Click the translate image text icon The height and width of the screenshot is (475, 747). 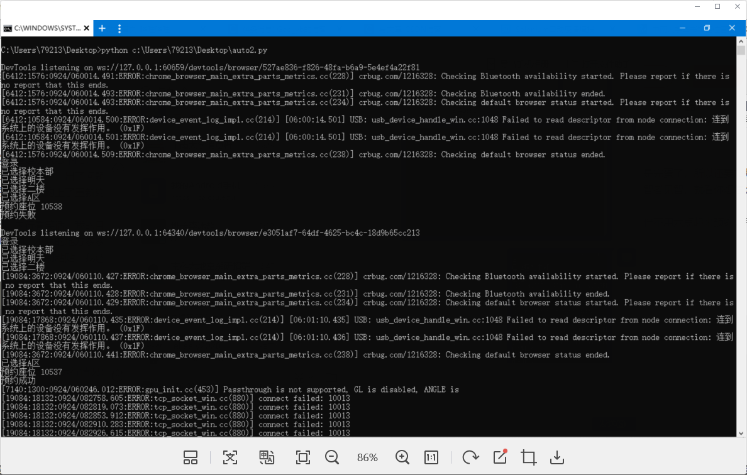click(267, 457)
